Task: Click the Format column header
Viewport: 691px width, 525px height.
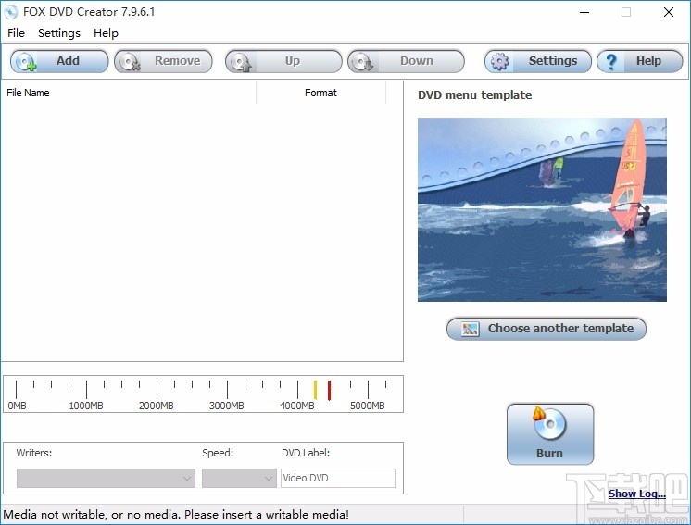Action: coord(320,93)
